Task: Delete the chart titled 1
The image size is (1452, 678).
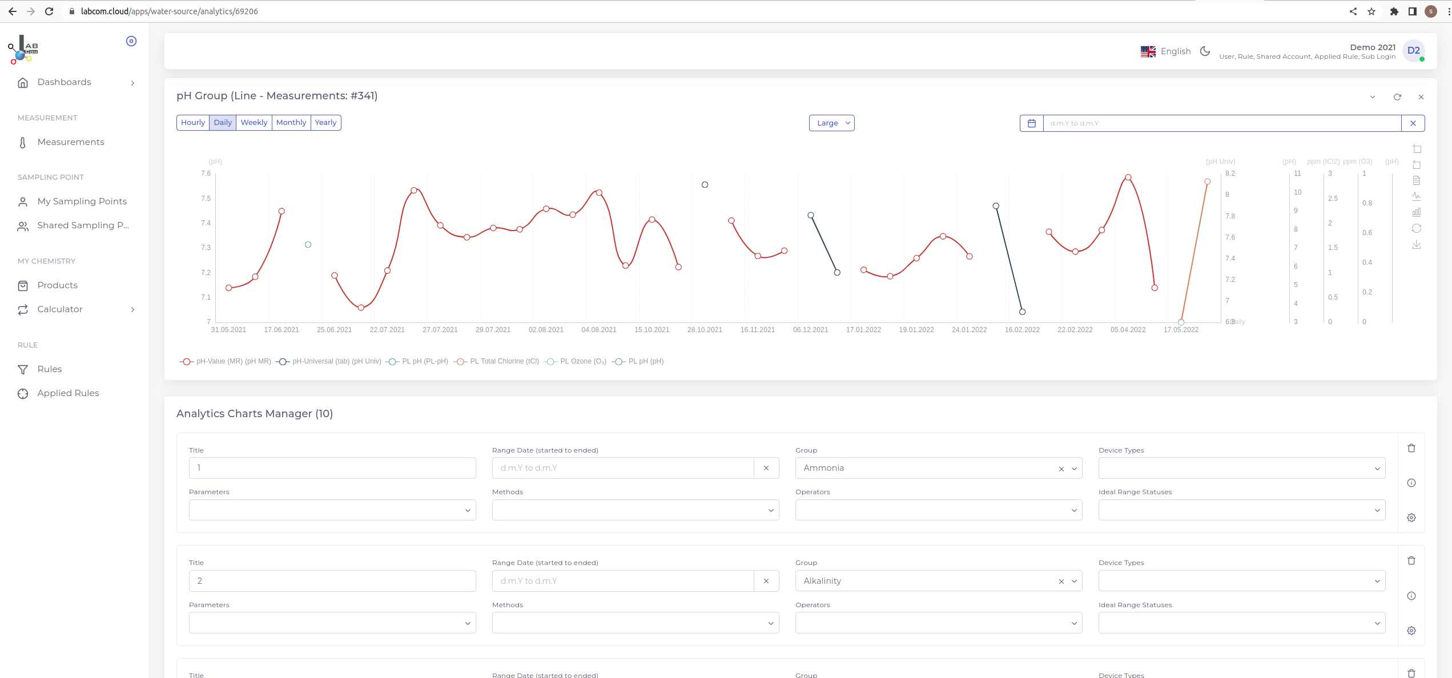Action: coord(1411,448)
